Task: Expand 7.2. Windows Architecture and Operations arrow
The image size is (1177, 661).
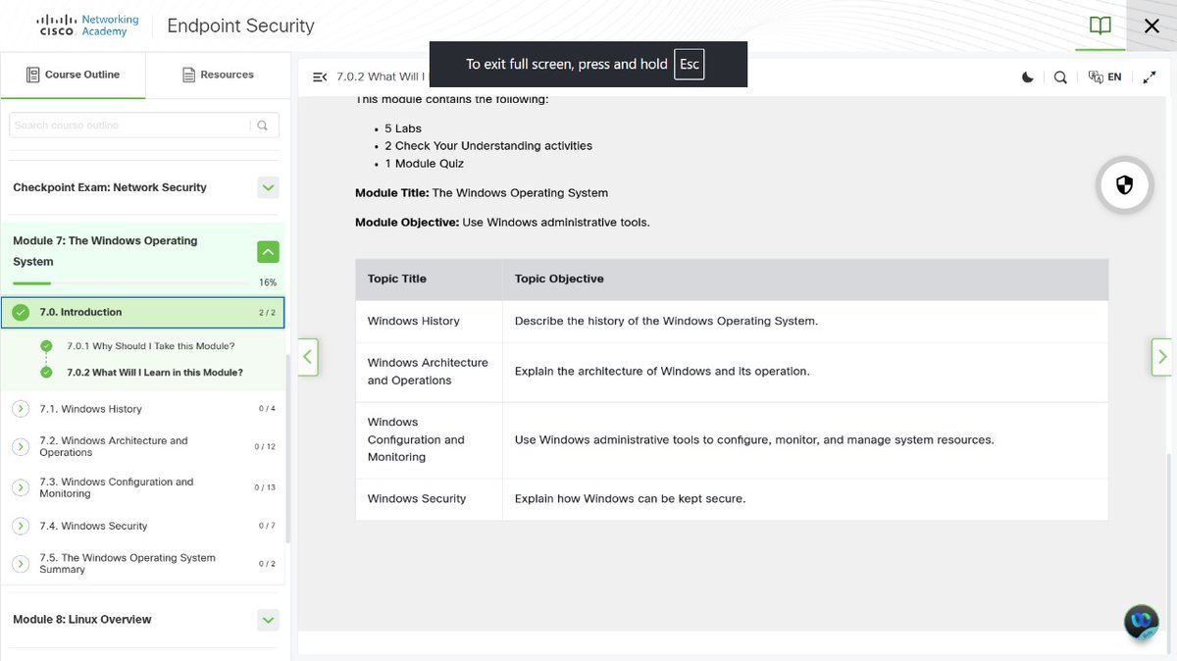Action: (x=21, y=446)
